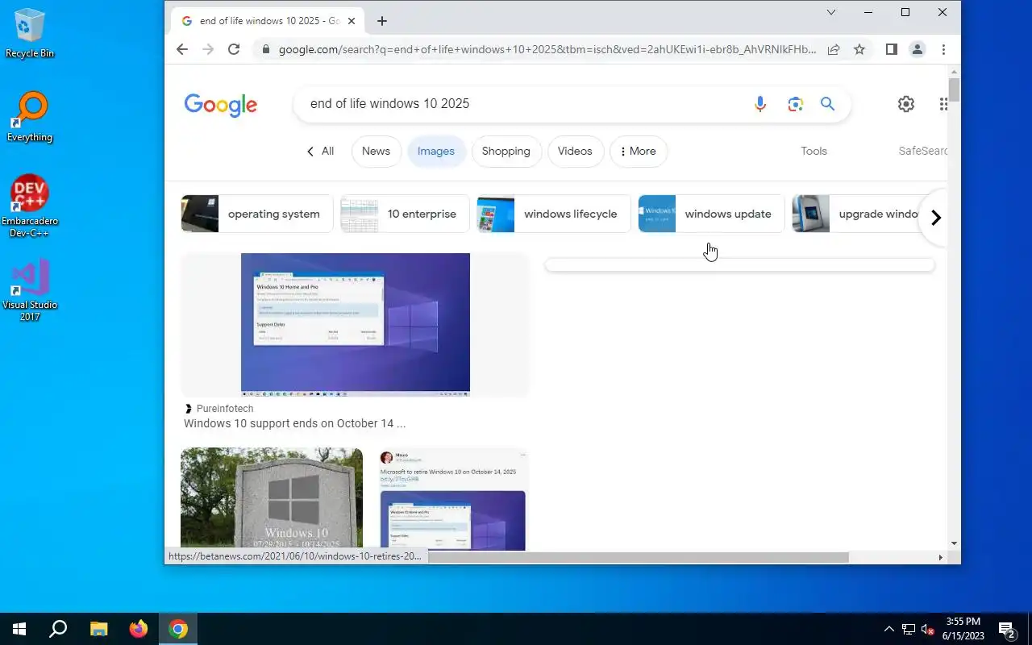Click the horizontal scrollbar right arrow
Viewport: 1032px width, 645px height.
click(x=940, y=557)
